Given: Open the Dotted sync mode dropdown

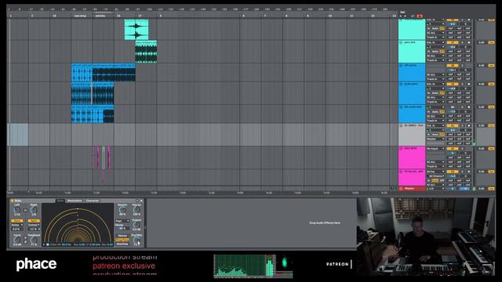Looking at the screenshot, I should tap(34, 225).
